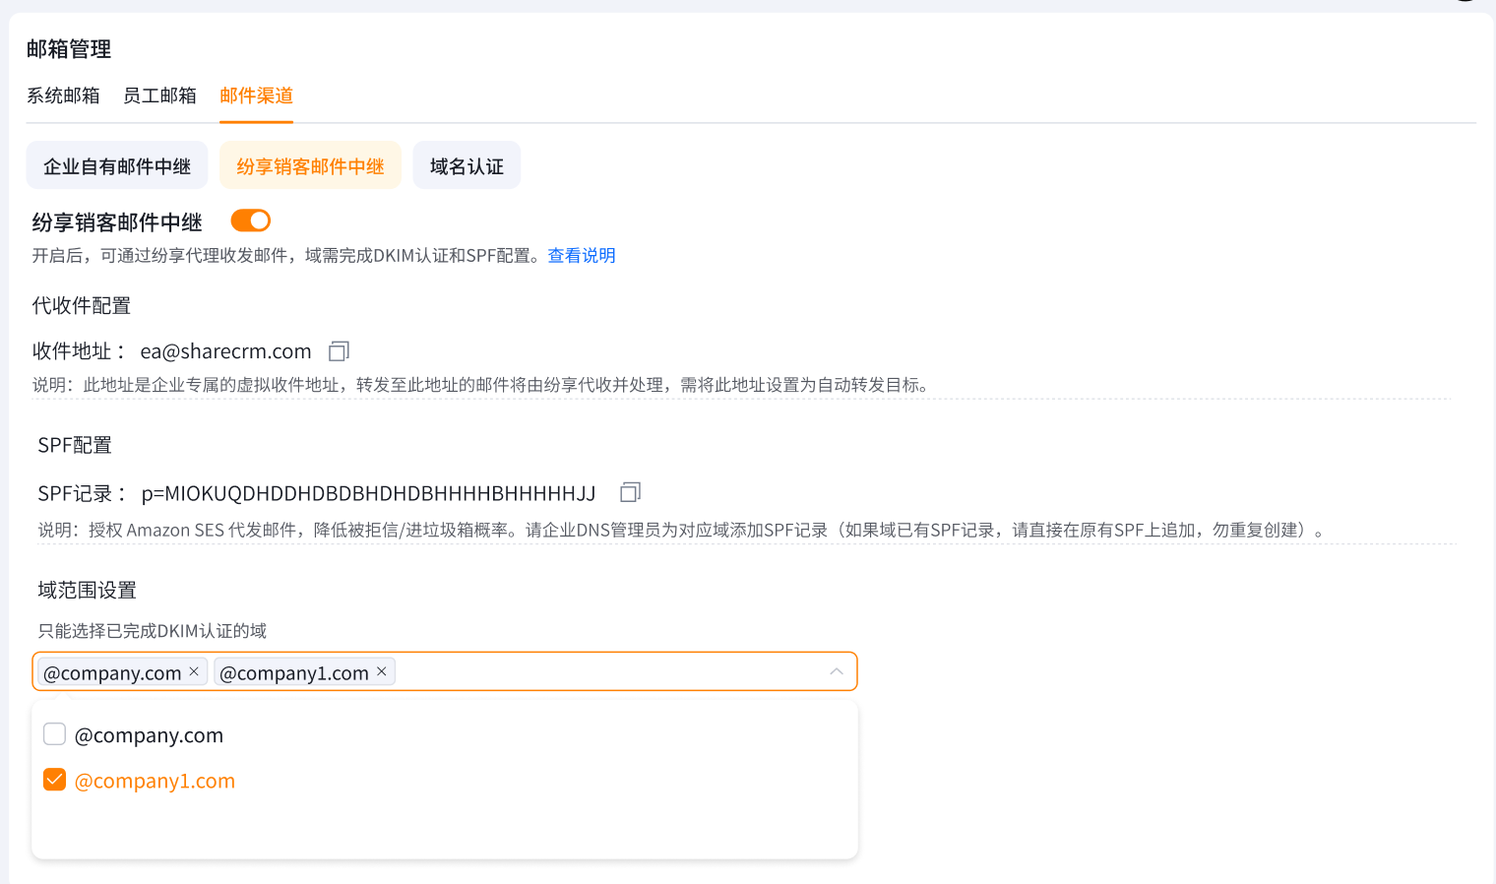Collapse the domain scope dropdown arrow

click(837, 671)
